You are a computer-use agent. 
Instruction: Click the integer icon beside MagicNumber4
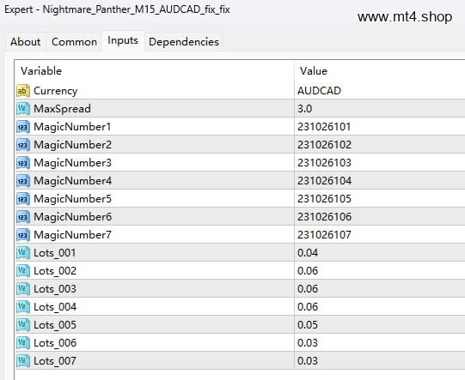click(23, 181)
